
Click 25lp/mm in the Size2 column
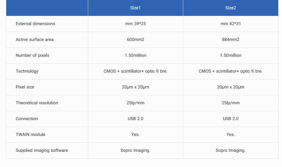(231, 103)
